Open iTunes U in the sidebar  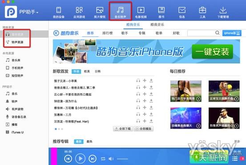coord(17,132)
